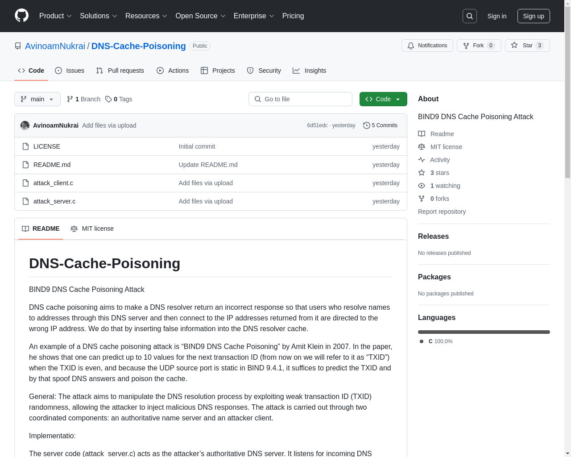This screenshot has width=571, height=457.
Task: Click the Languages C color bar
Action: pyautogui.click(x=484, y=332)
